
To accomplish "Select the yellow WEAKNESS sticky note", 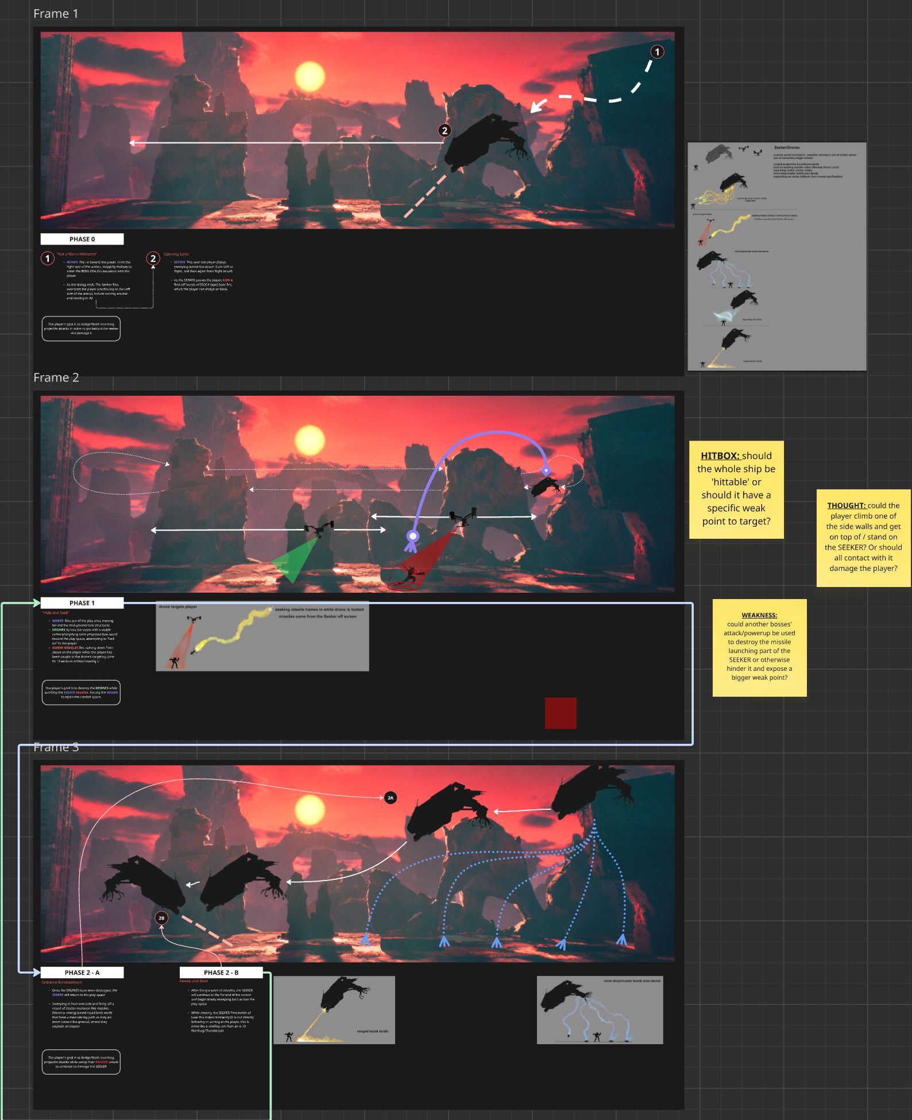I will [759, 648].
